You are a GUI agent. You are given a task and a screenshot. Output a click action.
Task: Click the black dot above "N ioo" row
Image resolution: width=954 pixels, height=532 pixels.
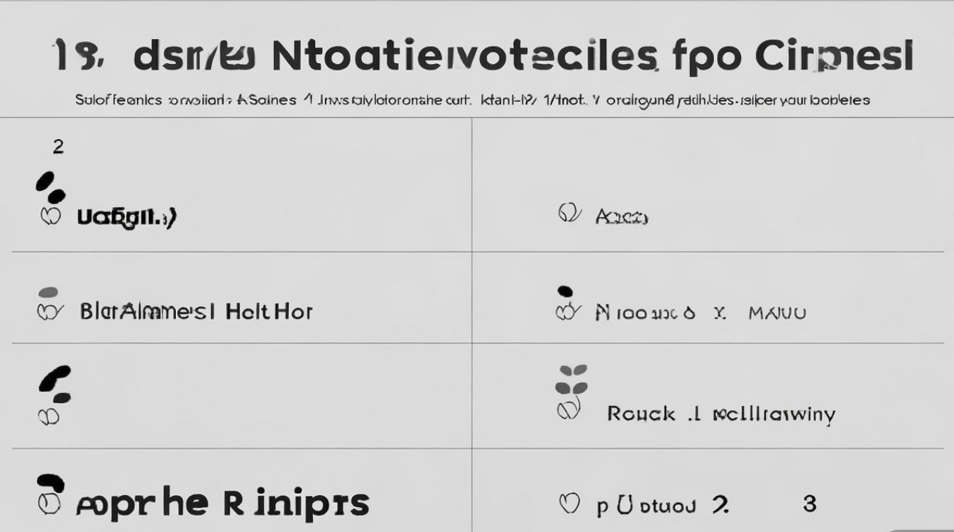565,290
